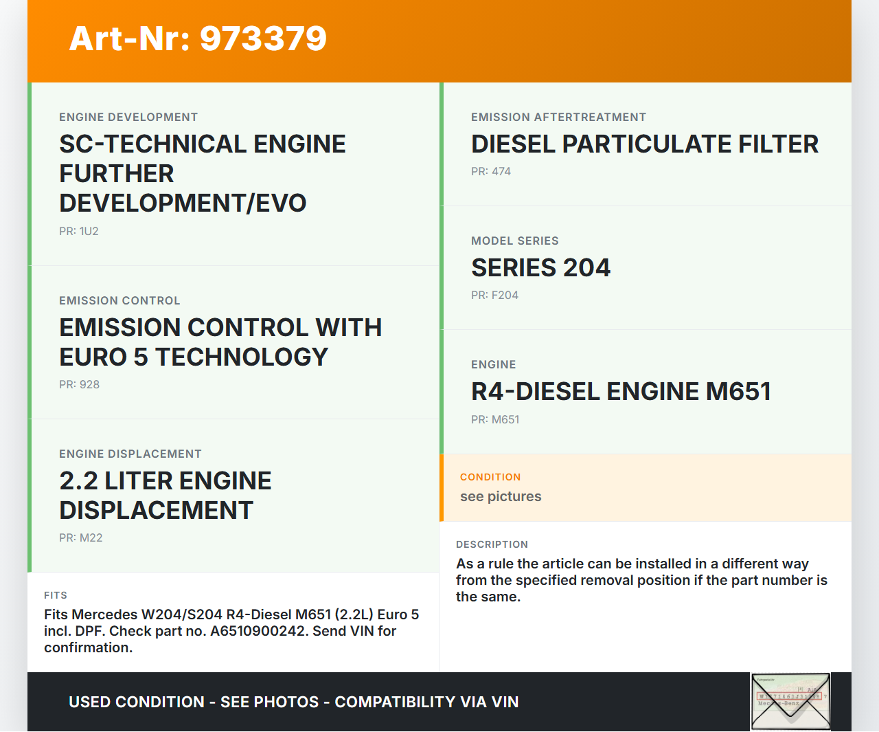Click the orange CONDITION label
This screenshot has height=732, width=879.
coord(490,477)
